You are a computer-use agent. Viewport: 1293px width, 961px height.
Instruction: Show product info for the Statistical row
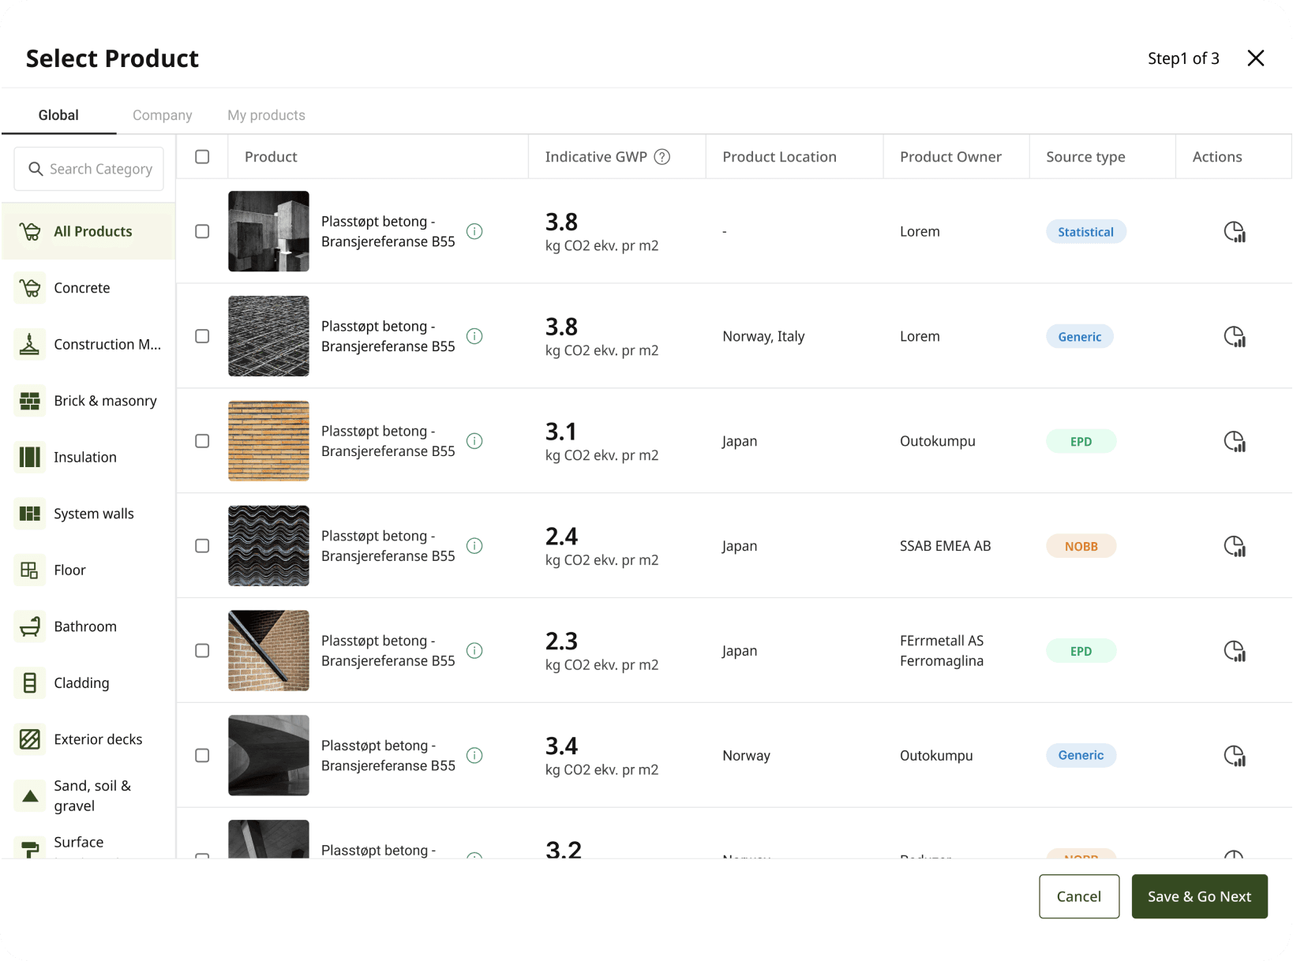coord(474,231)
